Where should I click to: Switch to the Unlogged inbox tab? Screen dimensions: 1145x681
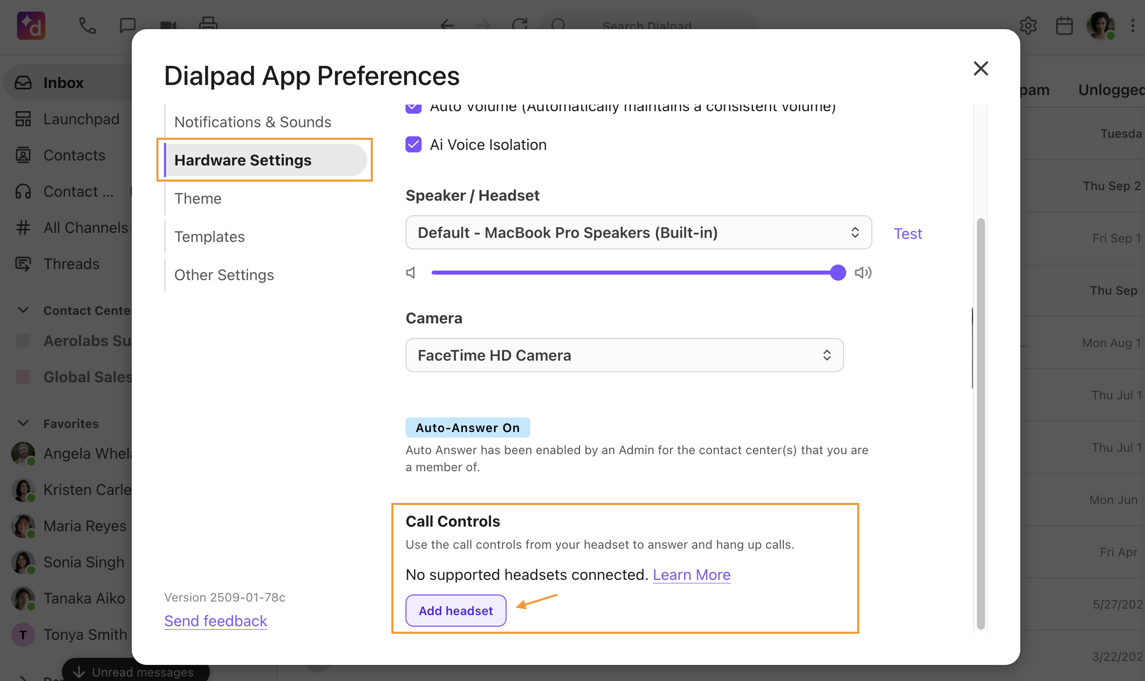[1111, 90]
